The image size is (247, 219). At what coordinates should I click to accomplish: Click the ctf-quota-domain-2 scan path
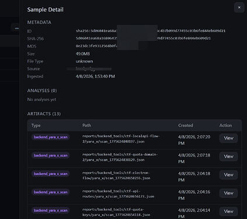pos(120,157)
